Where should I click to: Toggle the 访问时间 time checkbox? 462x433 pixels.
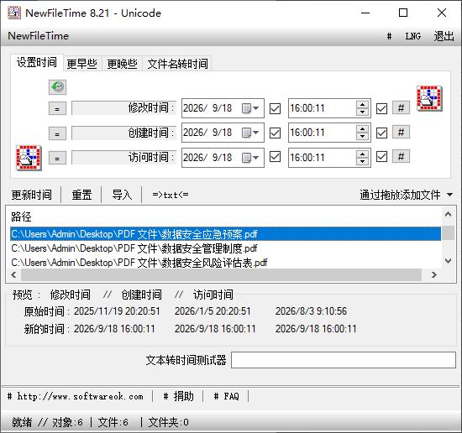(381, 157)
